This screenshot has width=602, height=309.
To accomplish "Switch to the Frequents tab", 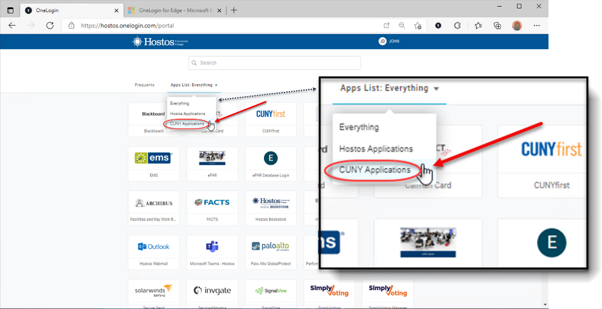I will click(x=145, y=85).
